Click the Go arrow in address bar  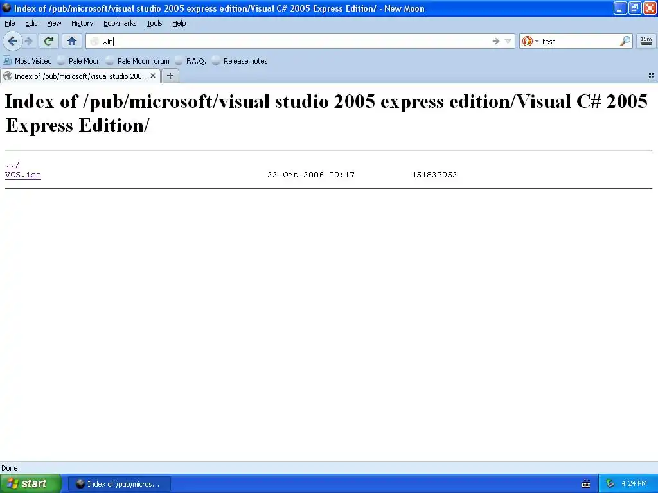(x=495, y=41)
